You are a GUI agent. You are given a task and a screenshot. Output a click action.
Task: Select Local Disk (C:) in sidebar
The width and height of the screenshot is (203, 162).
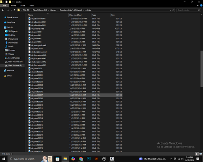tap(14, 58)
